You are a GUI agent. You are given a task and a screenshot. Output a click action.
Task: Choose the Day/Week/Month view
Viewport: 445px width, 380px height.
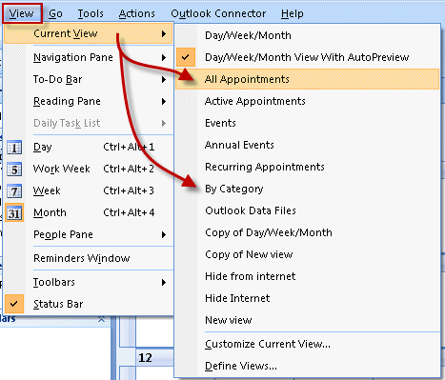[x=308, y=35]
